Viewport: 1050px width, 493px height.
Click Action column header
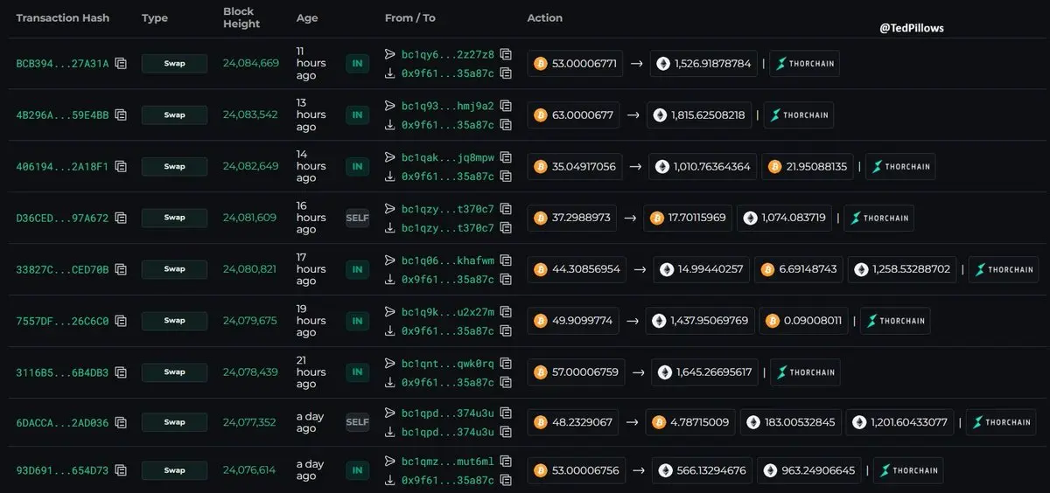545,18
